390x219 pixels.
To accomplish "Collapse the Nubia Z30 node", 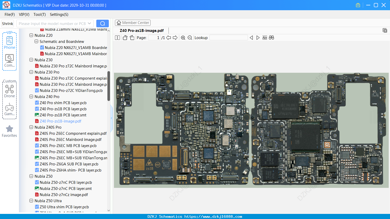I will pos(31,60).
